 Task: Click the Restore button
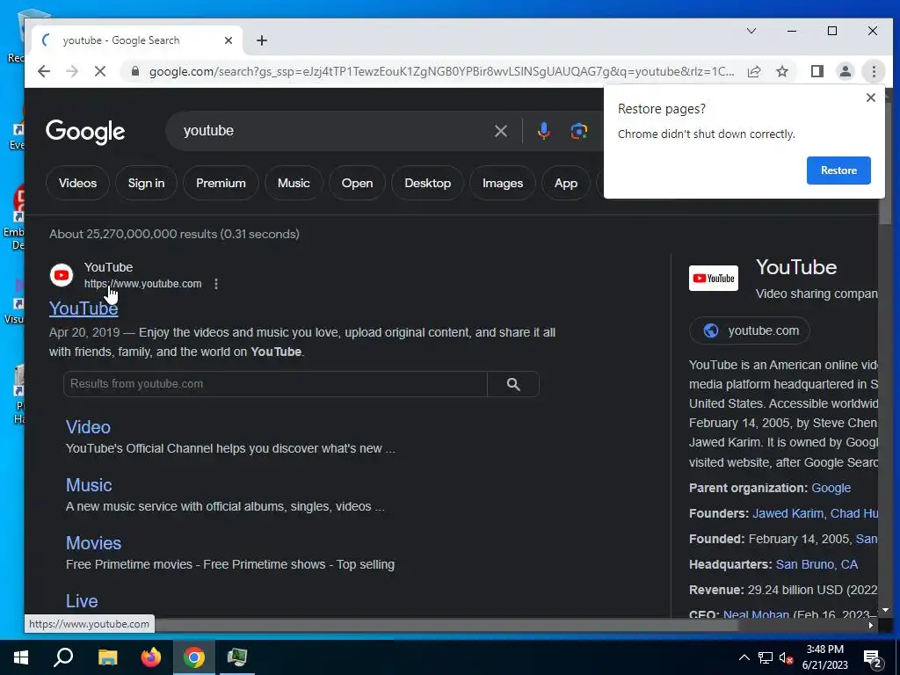pos(838,171)
